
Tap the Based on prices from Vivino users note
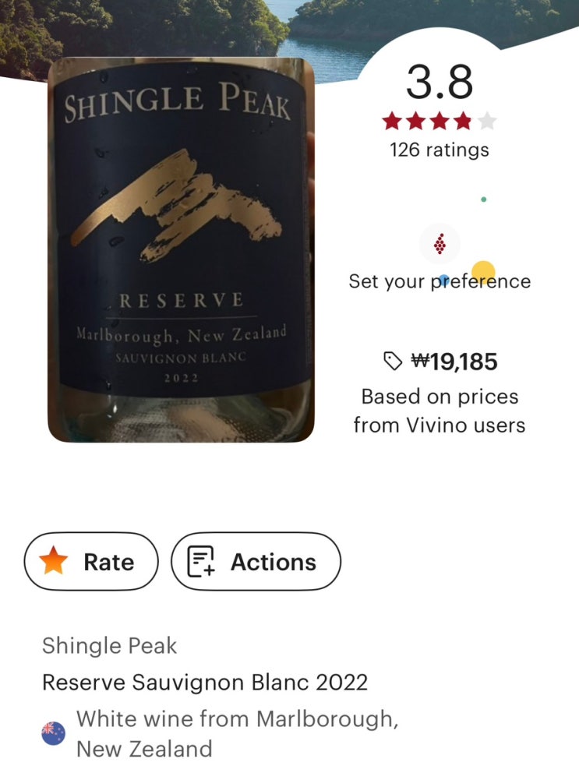coord(440,411)
